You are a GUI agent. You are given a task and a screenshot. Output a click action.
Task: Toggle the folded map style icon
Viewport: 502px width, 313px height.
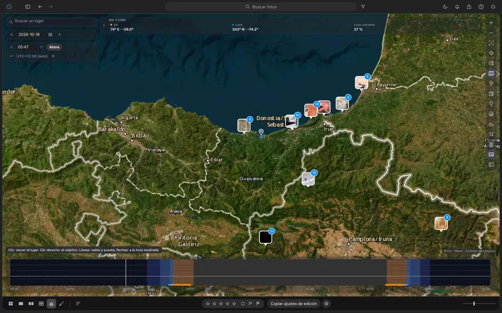491,74
